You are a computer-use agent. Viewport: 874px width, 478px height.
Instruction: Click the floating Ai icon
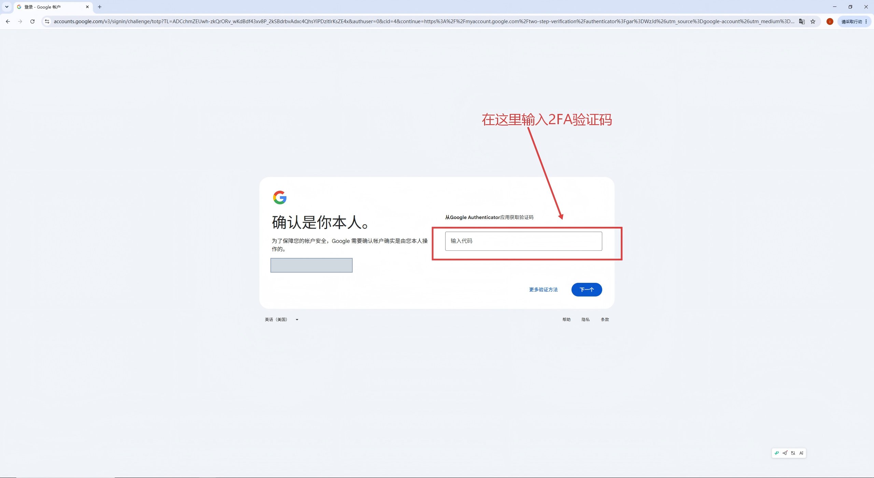coord(801,453)
